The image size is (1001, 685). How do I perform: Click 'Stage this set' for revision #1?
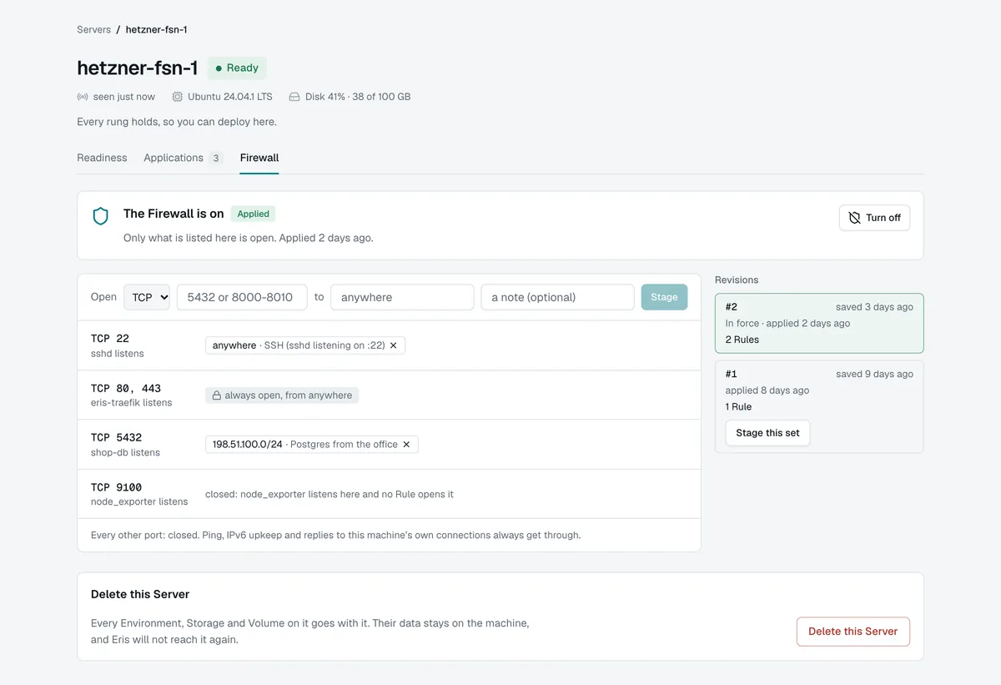click(x=767, y=433)
